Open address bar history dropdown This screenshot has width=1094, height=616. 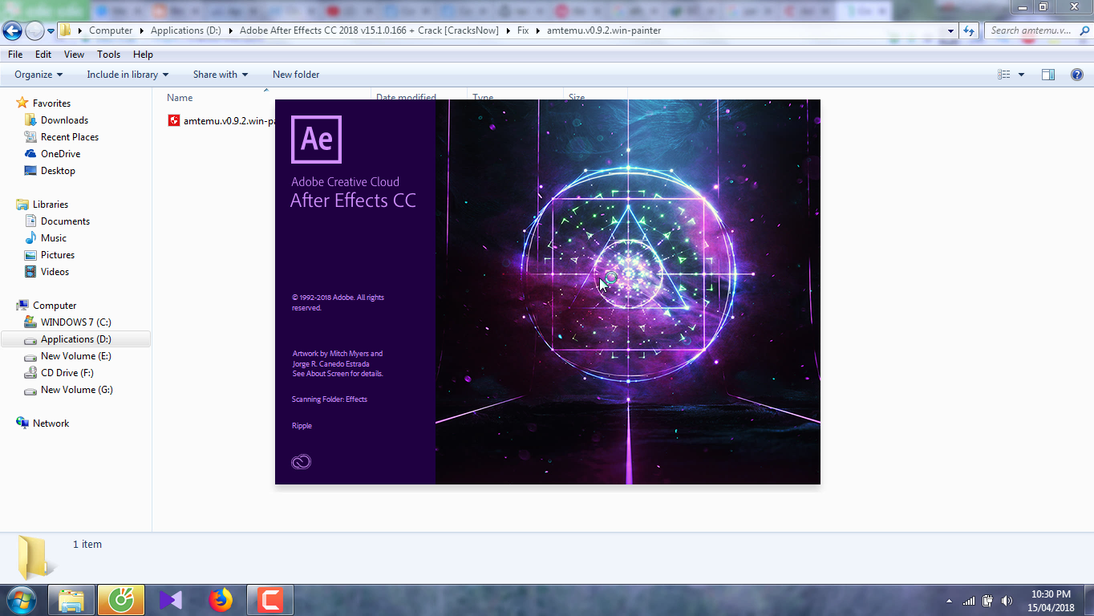(x=951, y=30)
